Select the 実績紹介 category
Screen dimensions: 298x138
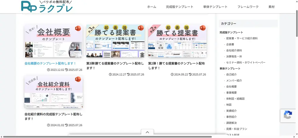click(232, 111)
